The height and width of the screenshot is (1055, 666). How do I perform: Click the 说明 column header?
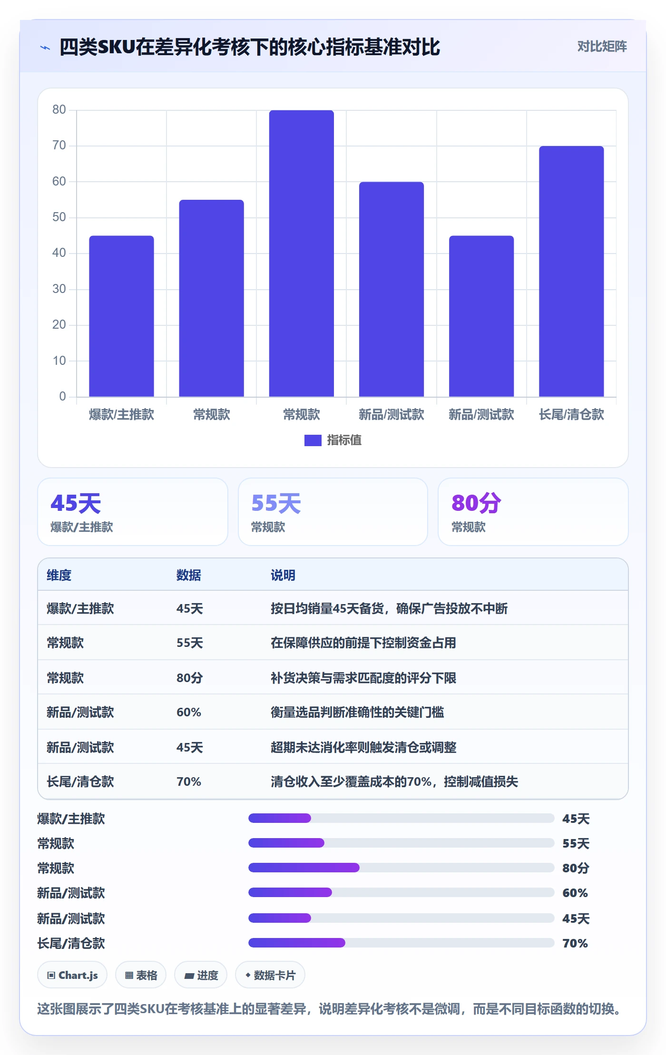pyautogui.click(x=283, y=575)
